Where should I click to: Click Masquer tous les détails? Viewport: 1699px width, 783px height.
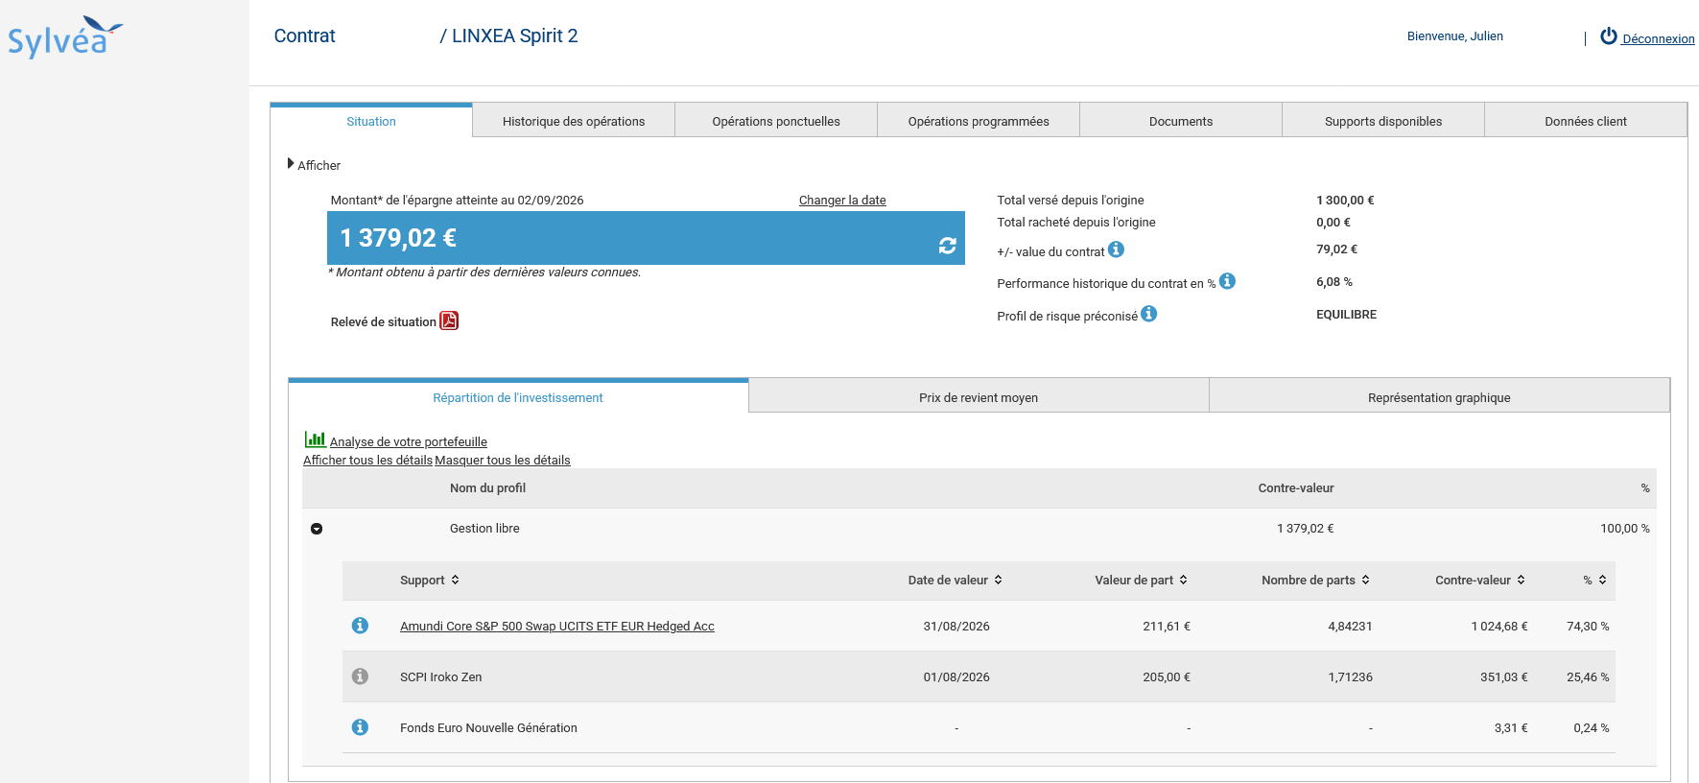503,461
